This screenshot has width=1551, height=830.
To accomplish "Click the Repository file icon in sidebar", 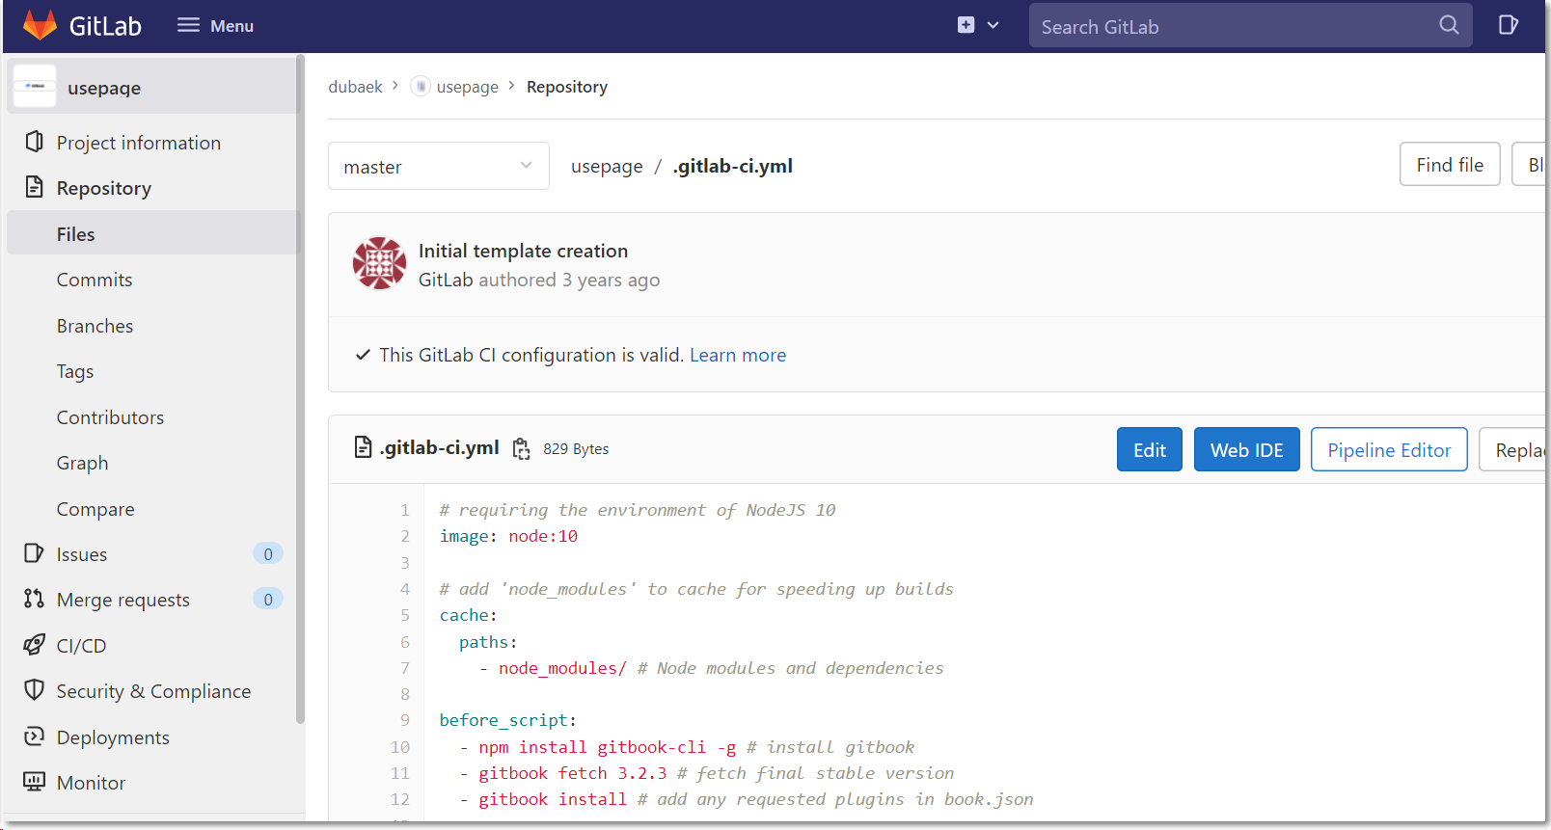I will point(34,187).
